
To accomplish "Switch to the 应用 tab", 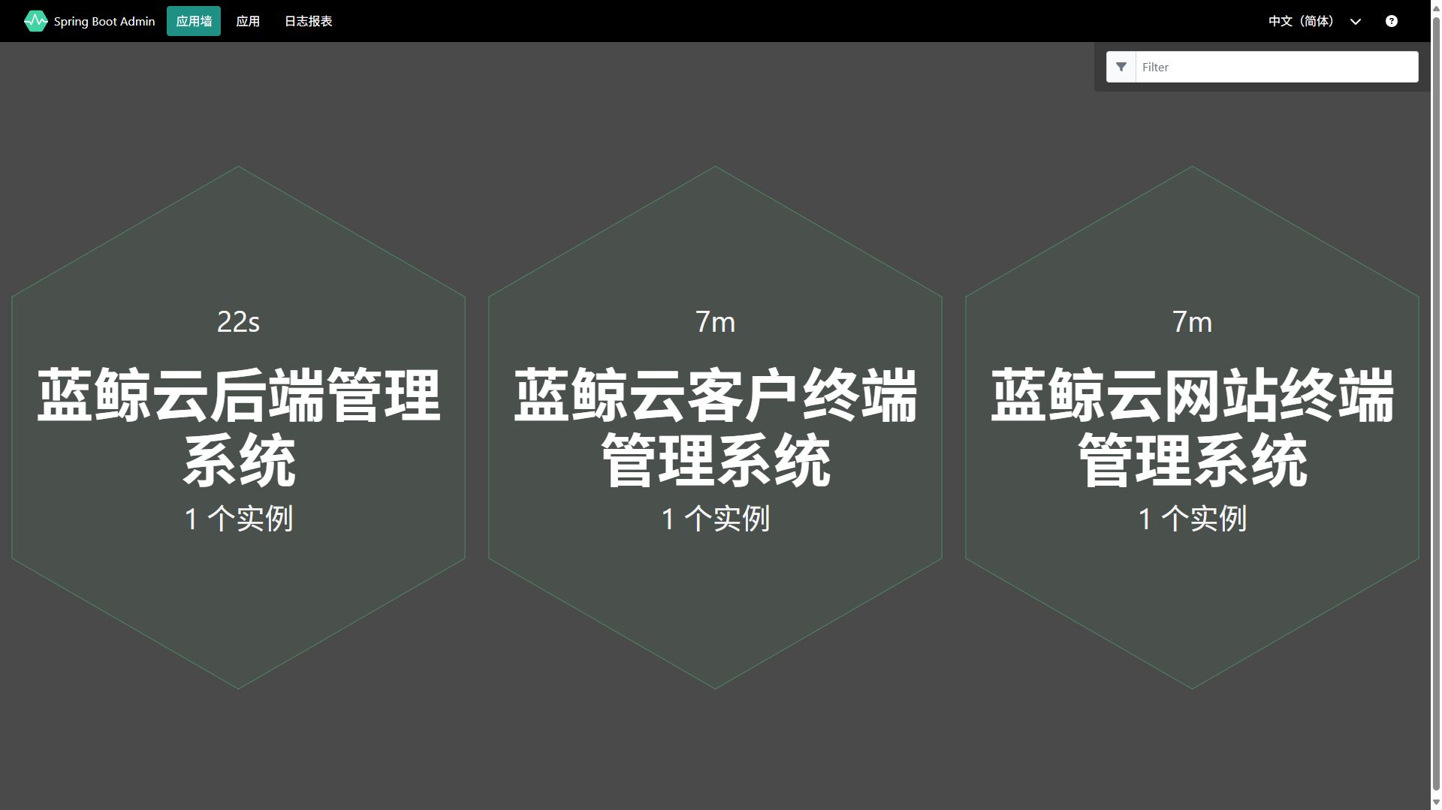I will [248, 21].
